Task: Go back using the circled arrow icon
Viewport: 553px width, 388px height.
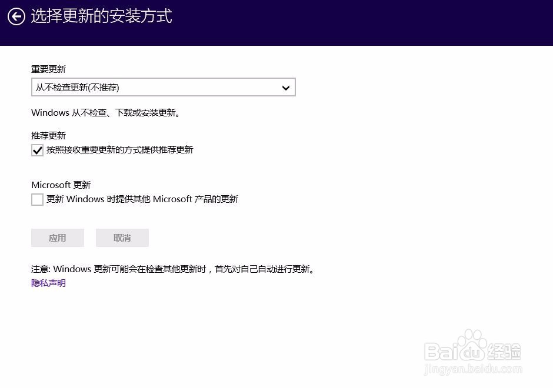Action: tap(16, 16)
